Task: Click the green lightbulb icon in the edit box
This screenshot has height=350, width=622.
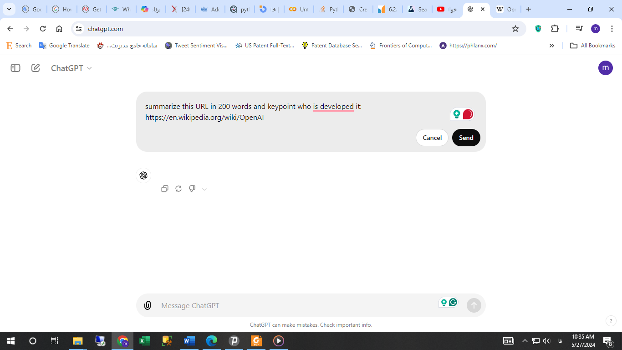Action: click(x=456, y=114)
